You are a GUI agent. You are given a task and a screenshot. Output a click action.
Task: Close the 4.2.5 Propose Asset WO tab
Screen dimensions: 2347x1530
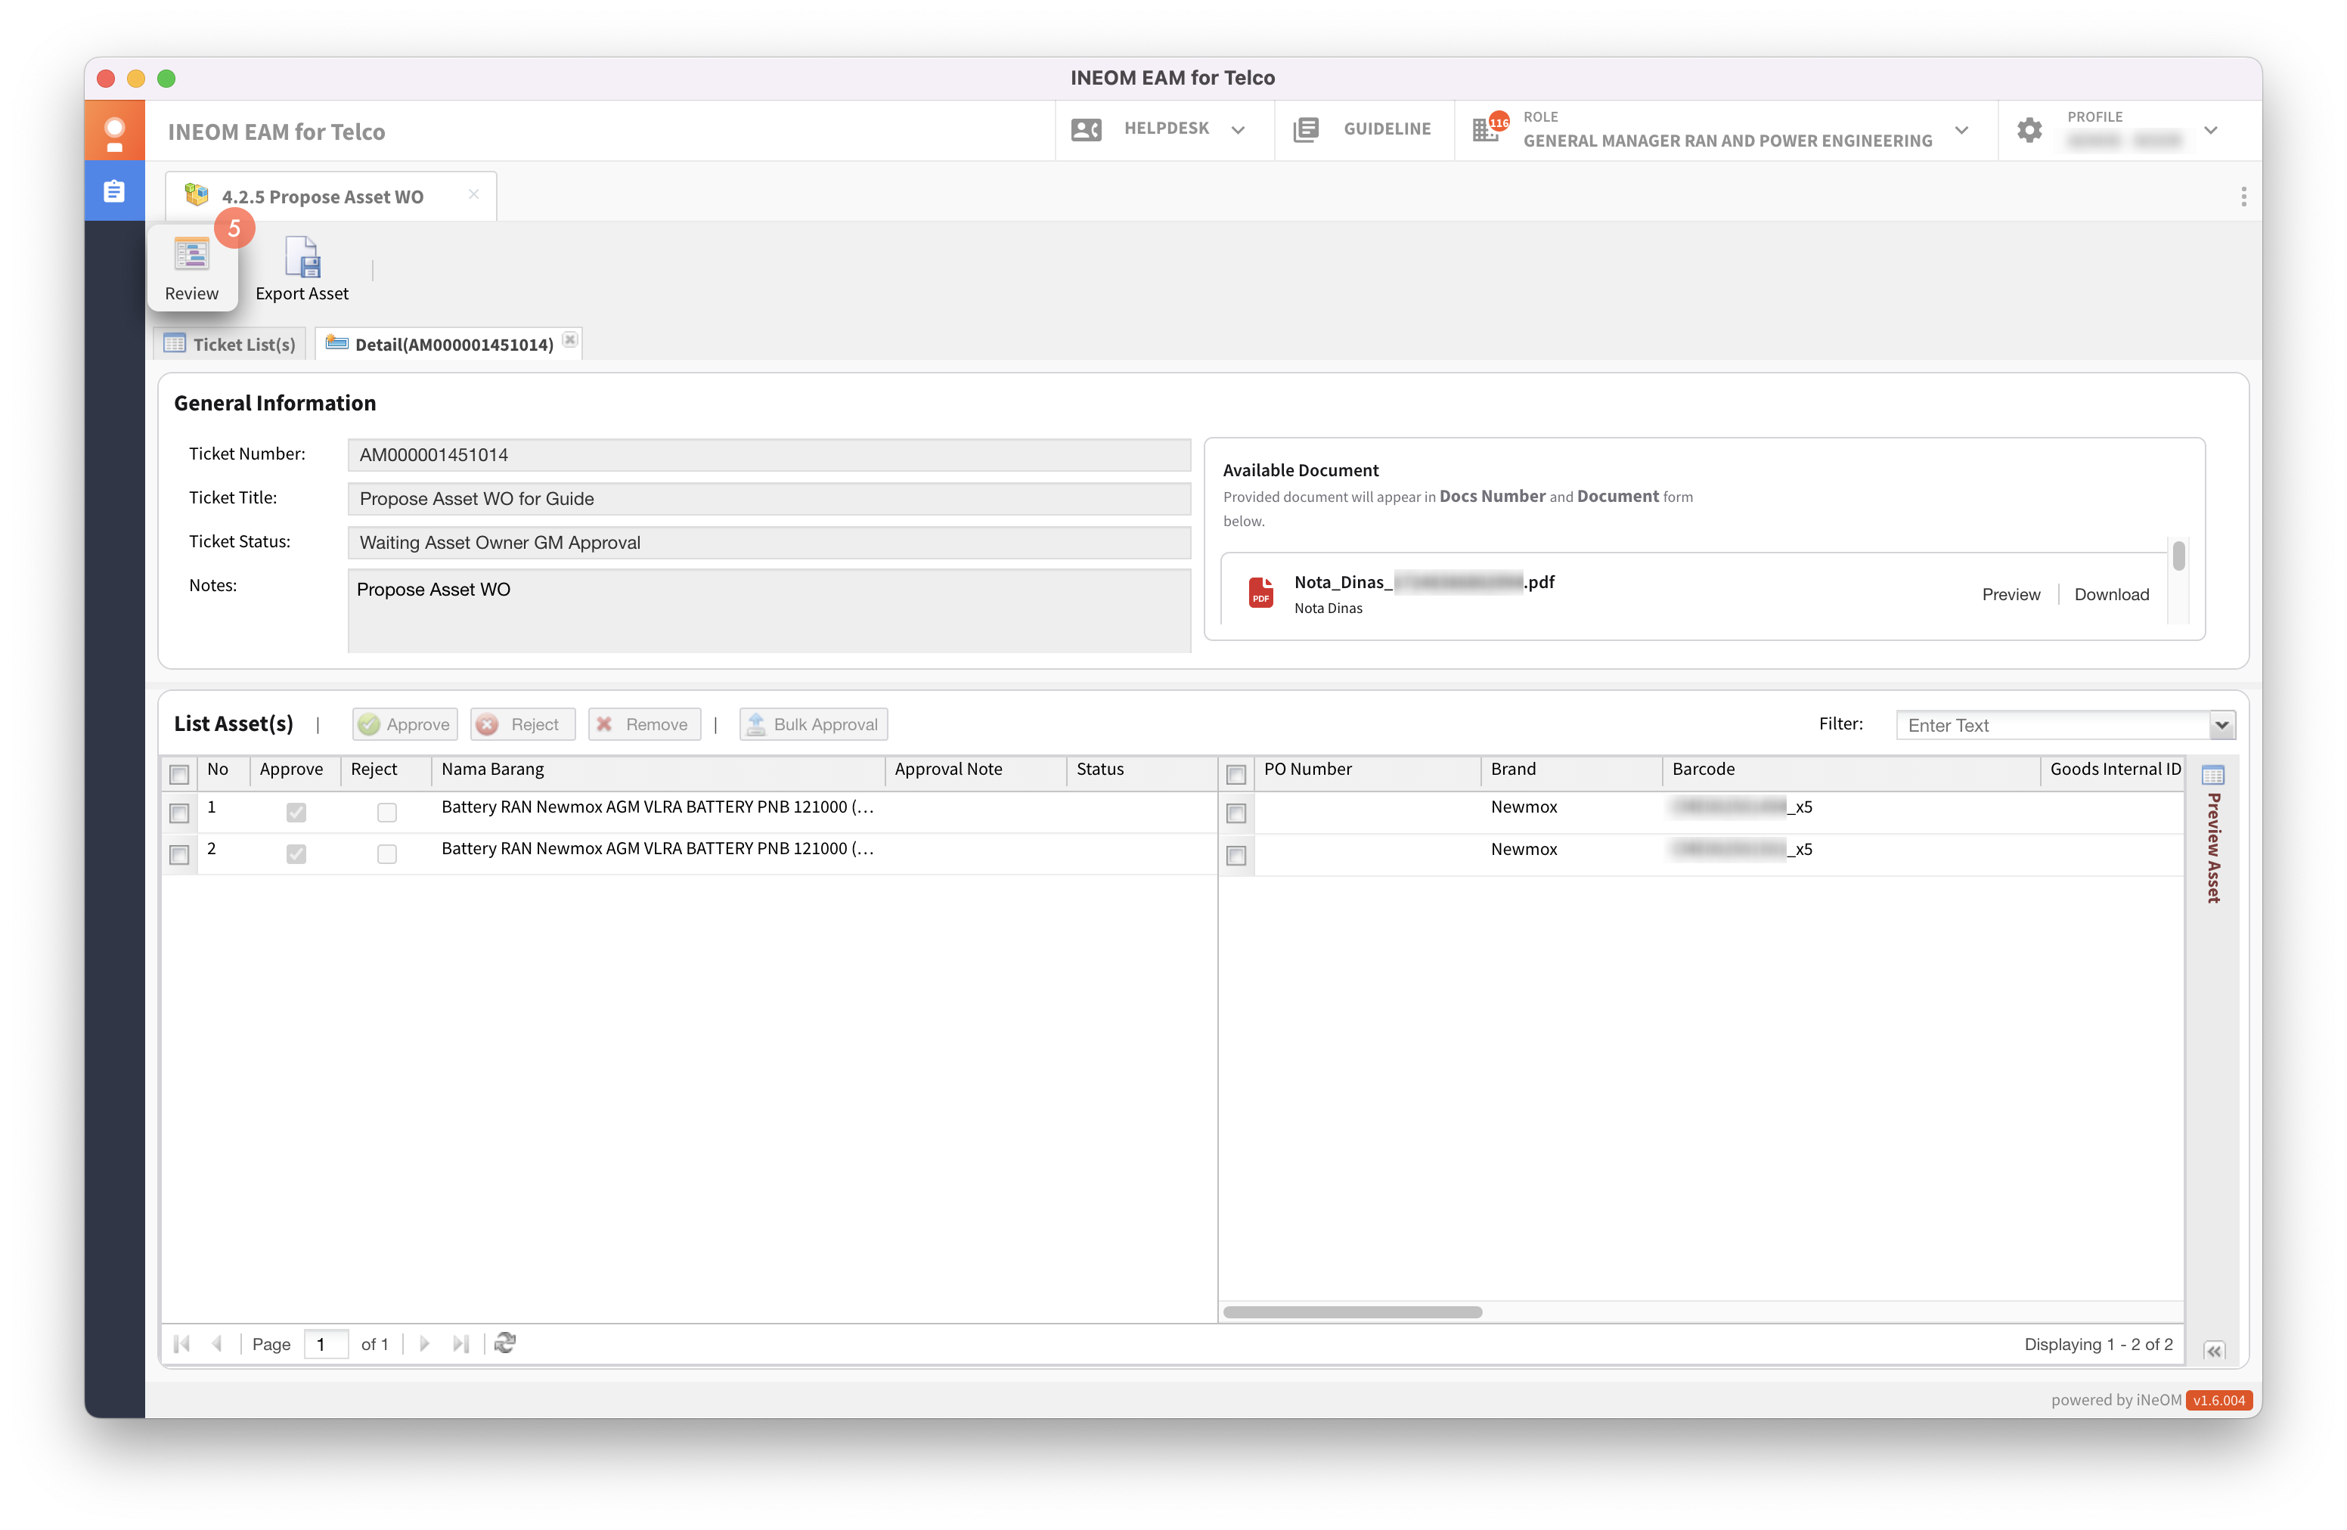[x=473, y=194]
